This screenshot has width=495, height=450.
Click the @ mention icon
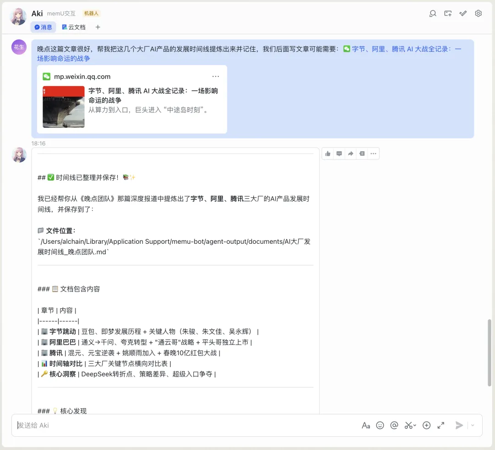[x=394, y=425]
